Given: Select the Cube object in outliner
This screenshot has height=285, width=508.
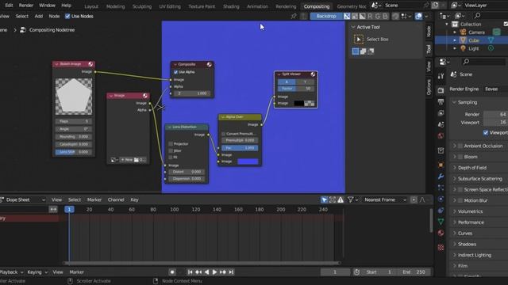Looking at the screenshot, I should click(474, 40).
